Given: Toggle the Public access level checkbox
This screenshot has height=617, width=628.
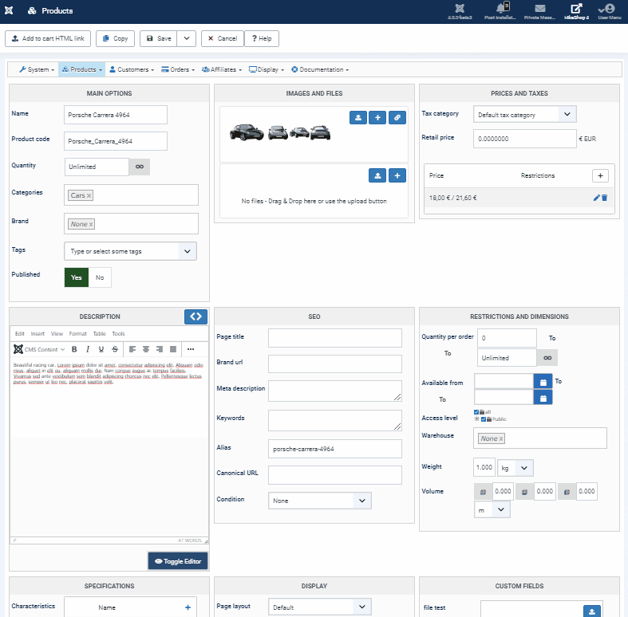Looking at the screenshot, I should click(484, 419).
